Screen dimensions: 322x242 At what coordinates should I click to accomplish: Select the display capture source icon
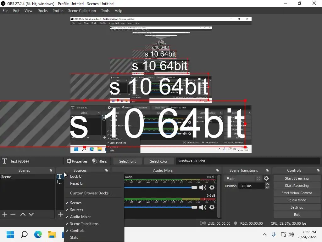(59, 182)
